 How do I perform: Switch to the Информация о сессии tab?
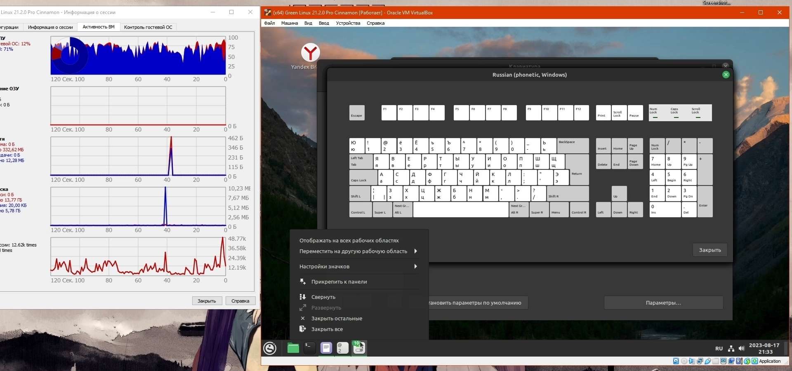50,27
